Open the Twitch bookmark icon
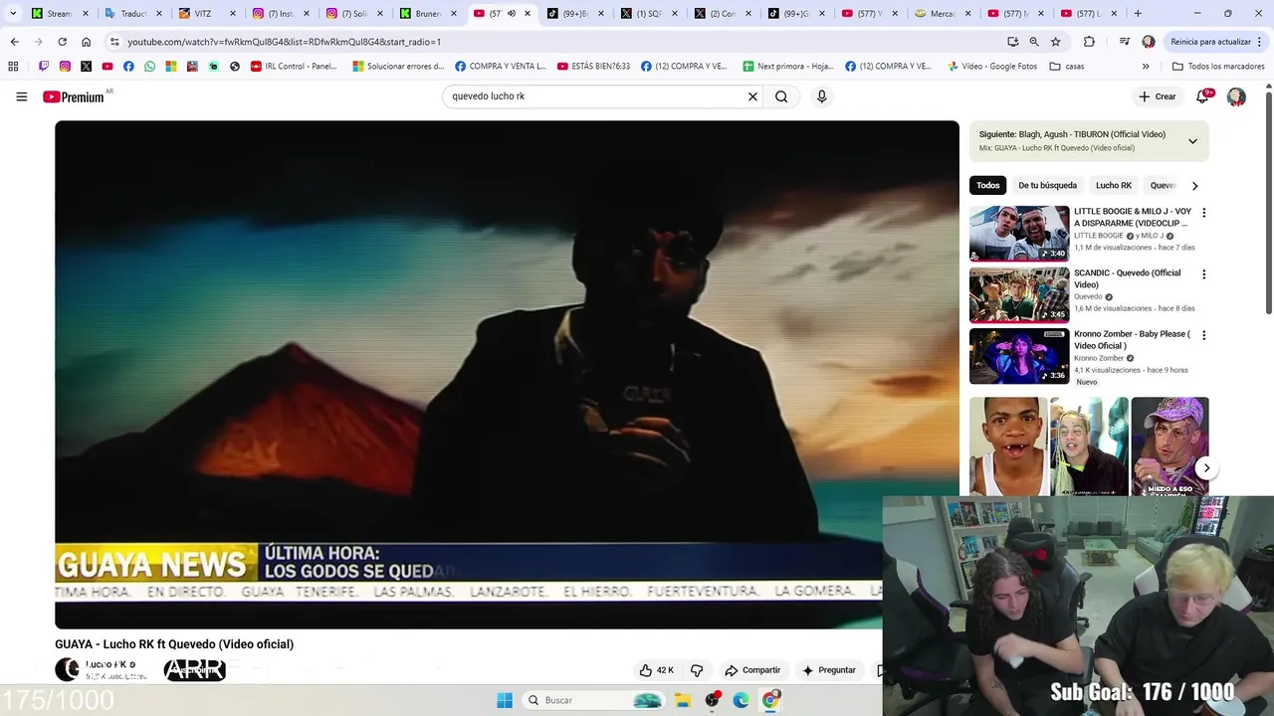 44,67
